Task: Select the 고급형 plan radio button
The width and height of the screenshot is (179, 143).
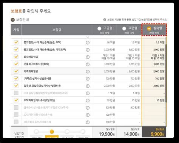Action: [x=99, y=29]
